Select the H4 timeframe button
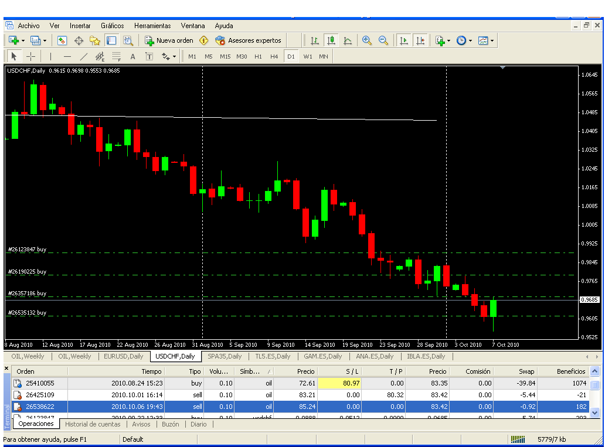 click(274, 57)
